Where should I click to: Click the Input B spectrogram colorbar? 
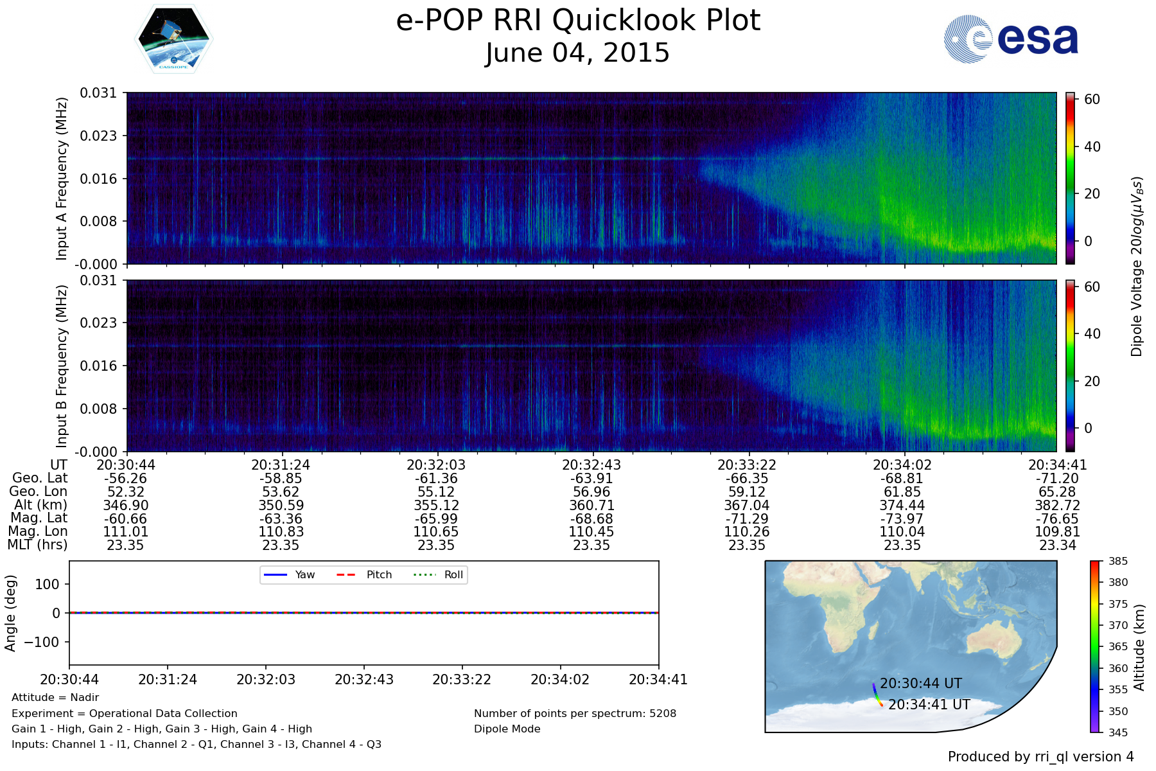pyautogui.click(x=1070, y=366)
